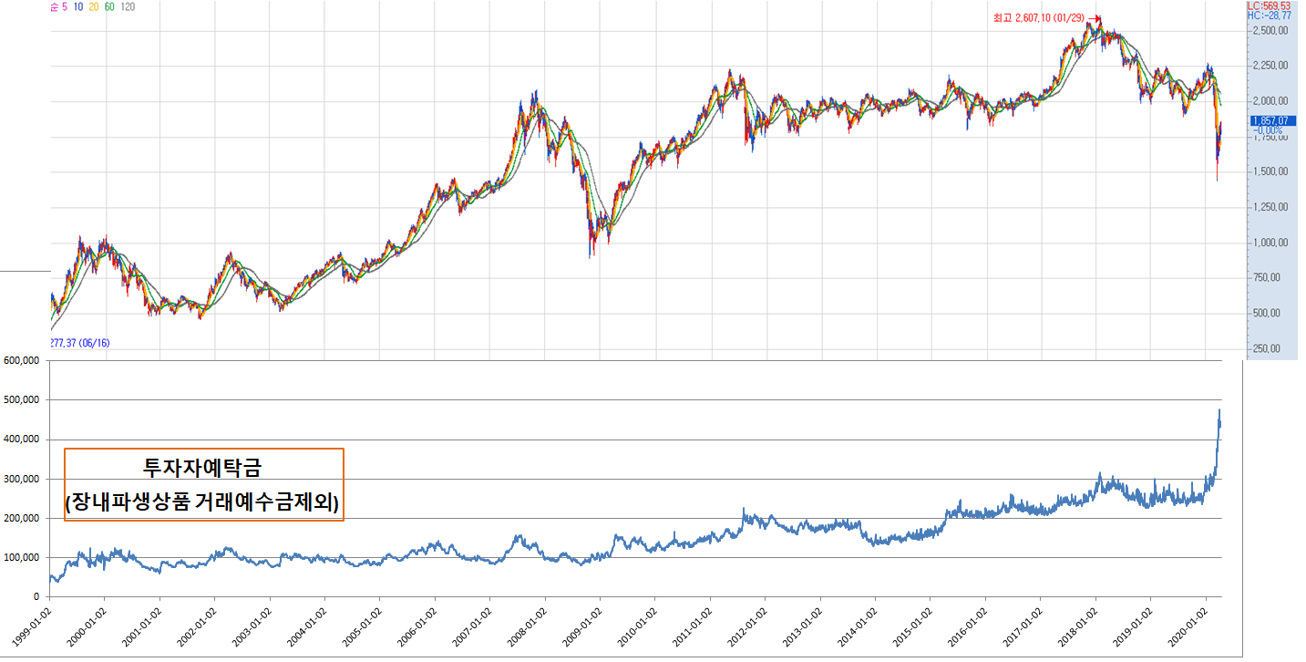Viewport: 1306px width, 662px height.
Task: Click the 400,000 deposit axis label
Action: [x=22, y=439]
